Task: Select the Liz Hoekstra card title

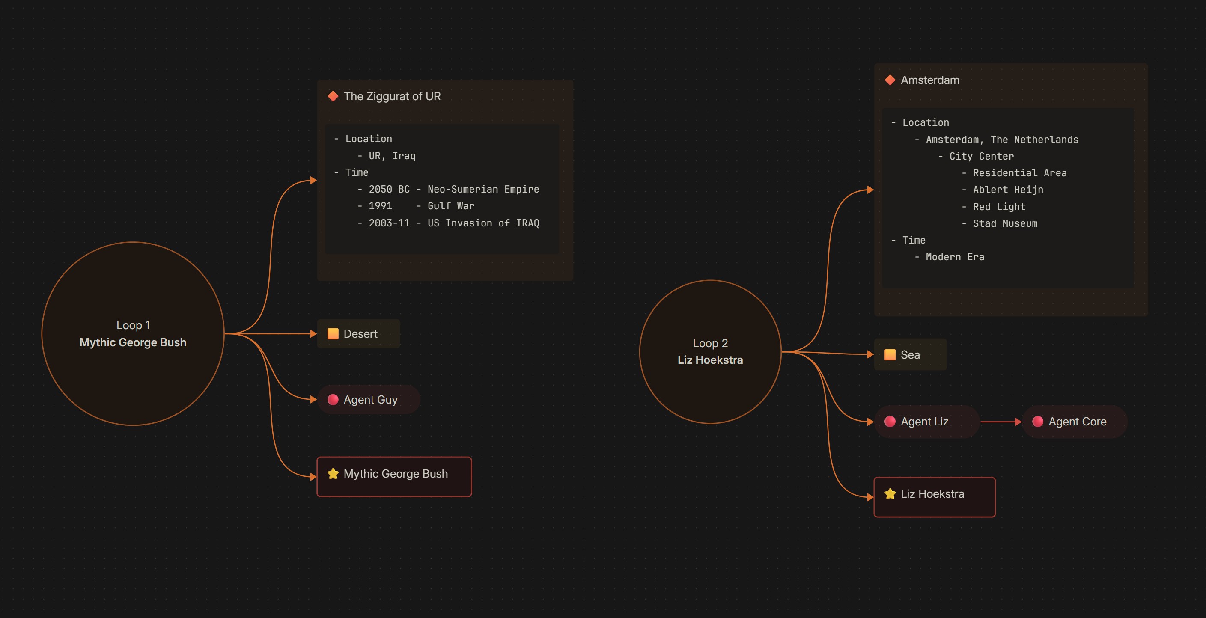Action: (x=932, y=494)
